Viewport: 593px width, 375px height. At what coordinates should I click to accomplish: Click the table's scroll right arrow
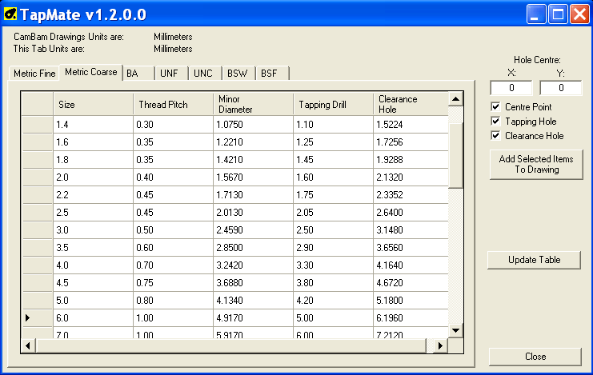pos(441,345)
